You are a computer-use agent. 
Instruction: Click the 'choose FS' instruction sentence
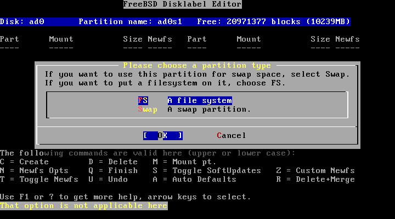point(165,83)
